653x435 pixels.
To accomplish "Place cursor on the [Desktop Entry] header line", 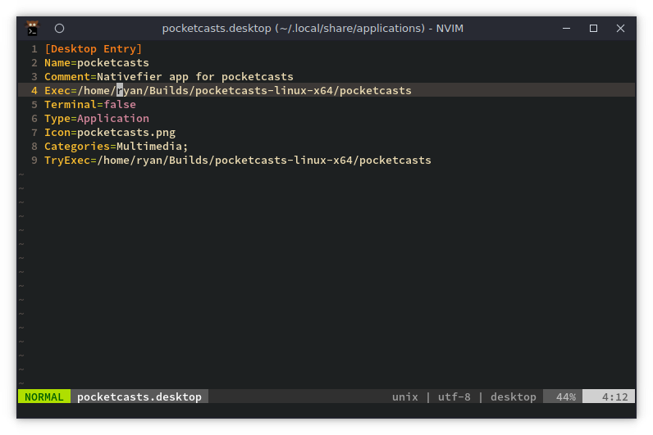I will (x=93, y=49).
